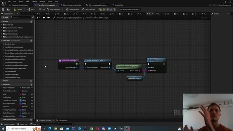Screen dimensions: 233x131
Task: Click the add graph plus icon in Graphs
Action: 31,21
